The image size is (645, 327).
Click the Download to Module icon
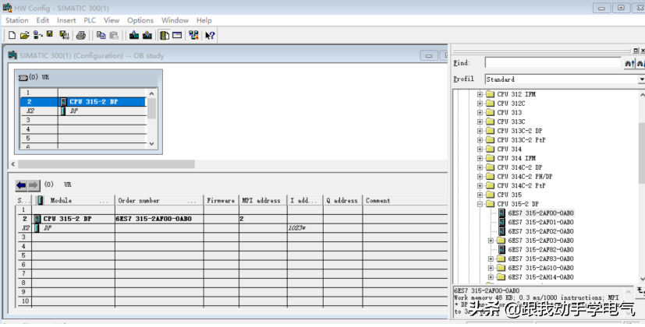pyautogui.click(x=134, y=35)
